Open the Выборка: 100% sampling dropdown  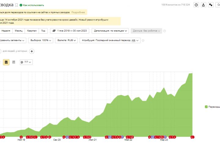[x=41, y=40]
